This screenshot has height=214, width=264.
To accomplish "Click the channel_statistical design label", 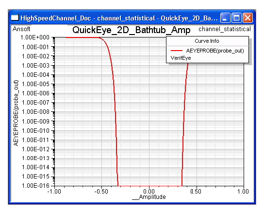I will [x=225, y=29].
